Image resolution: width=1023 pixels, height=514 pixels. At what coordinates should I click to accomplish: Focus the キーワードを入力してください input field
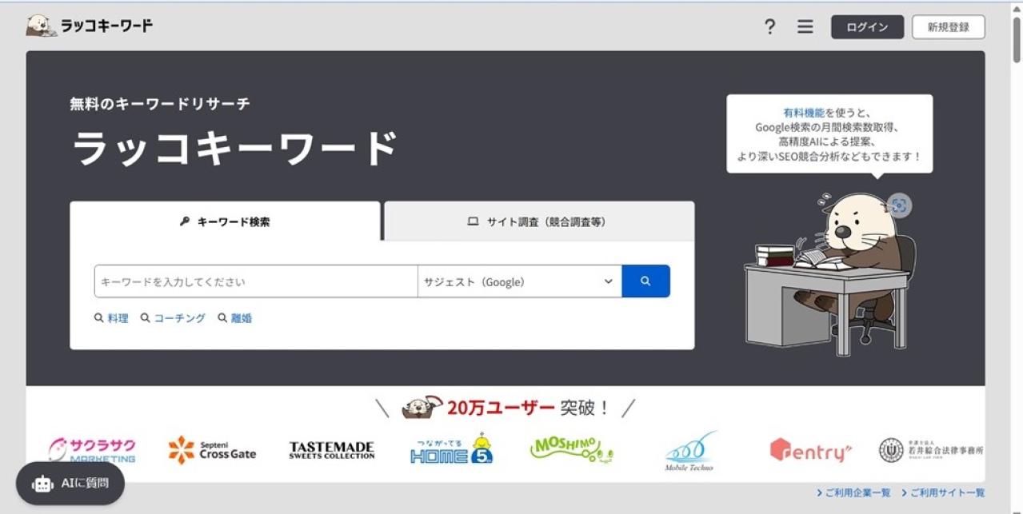[256, 281]
